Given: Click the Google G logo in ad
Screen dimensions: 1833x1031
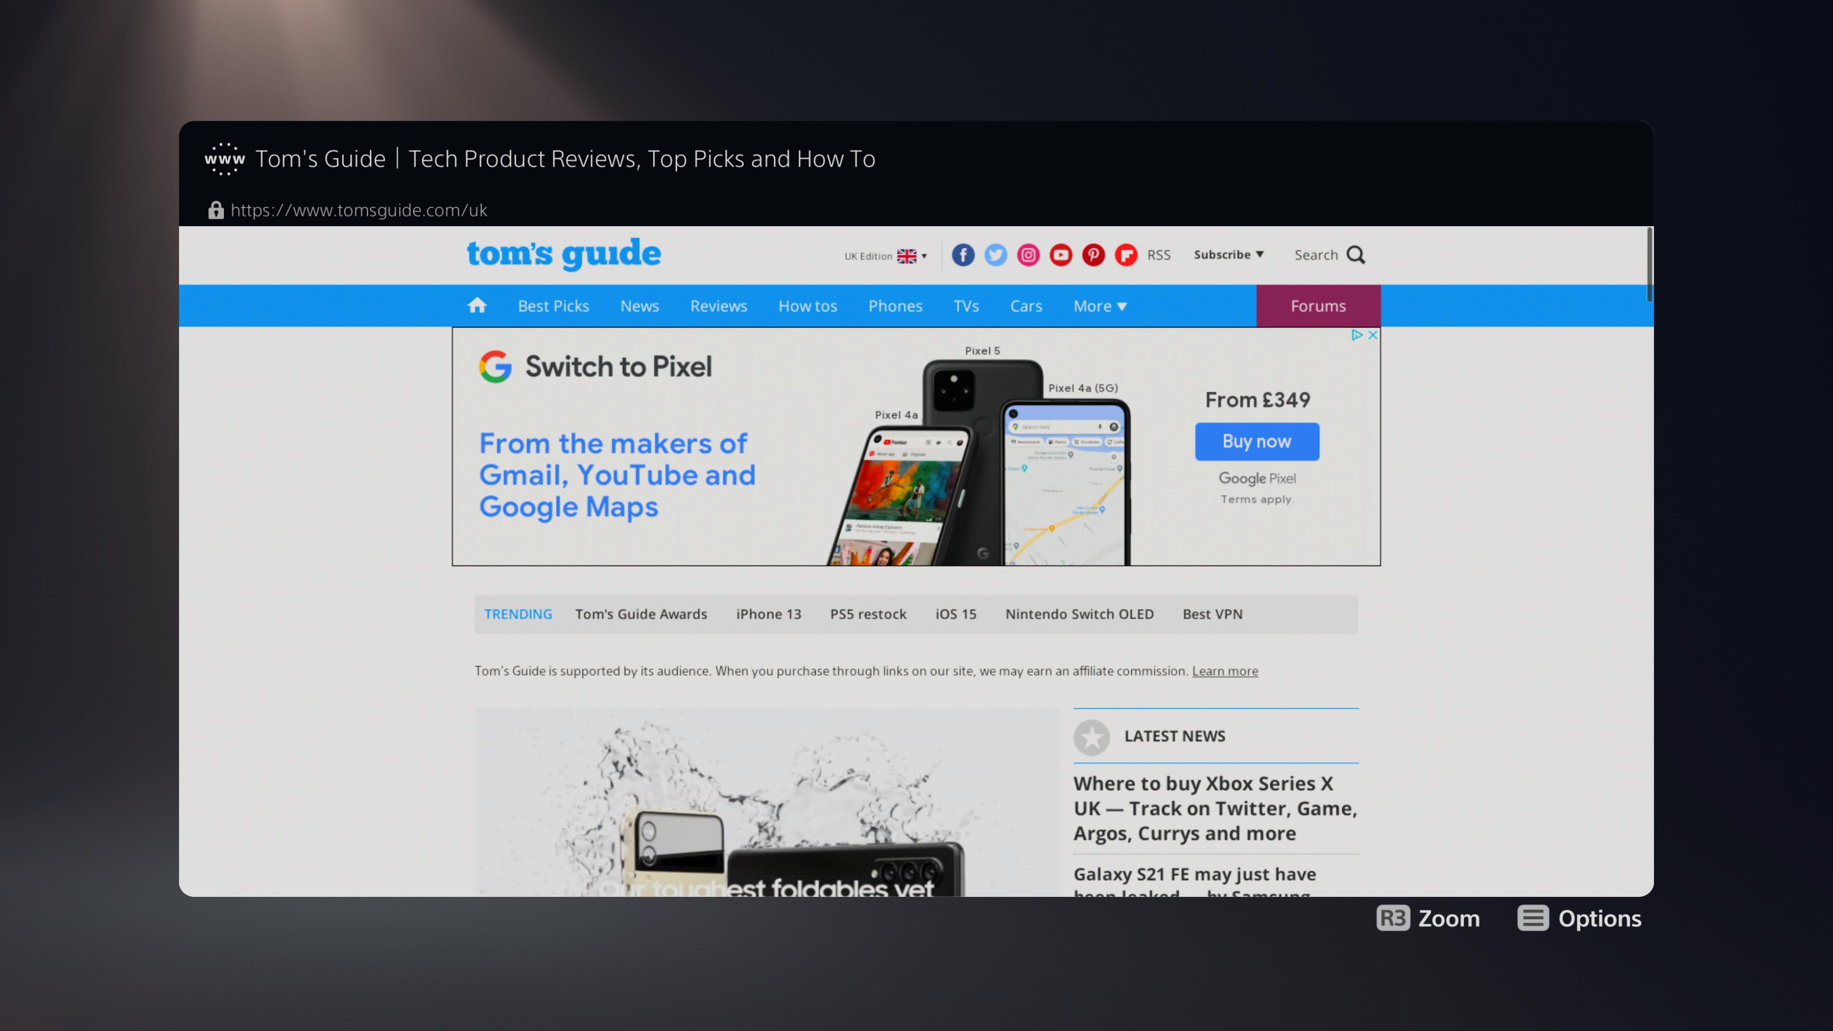Looking at the screenshot, I should (x=495, y=367).
